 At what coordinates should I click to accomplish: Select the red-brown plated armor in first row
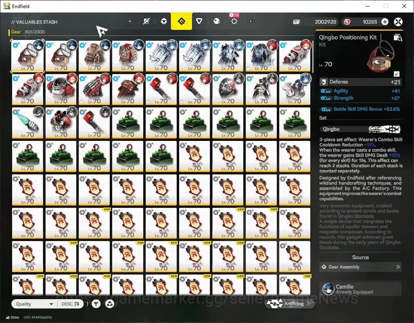click(128, 56)
